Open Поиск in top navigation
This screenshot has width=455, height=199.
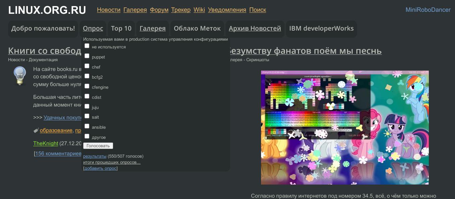coord(258,10)
